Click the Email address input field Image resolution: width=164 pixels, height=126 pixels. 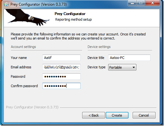tap(61, 67)
